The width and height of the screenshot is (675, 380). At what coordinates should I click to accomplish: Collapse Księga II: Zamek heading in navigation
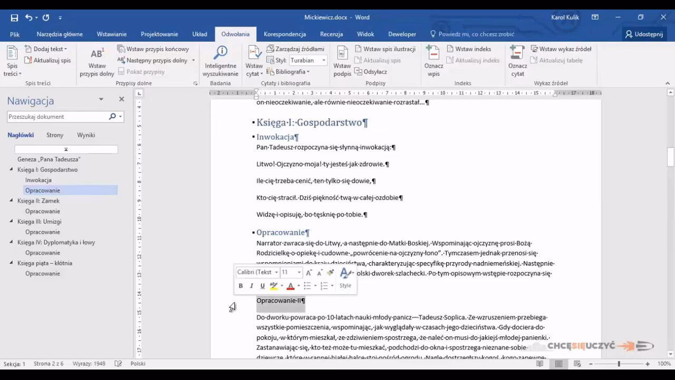coord(12,201)
